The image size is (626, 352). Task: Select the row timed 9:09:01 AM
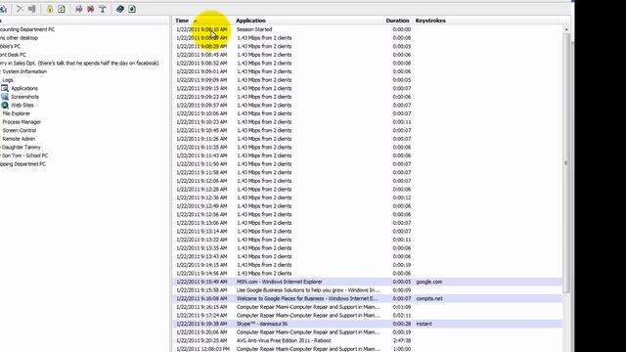click(x=368, y=71)
